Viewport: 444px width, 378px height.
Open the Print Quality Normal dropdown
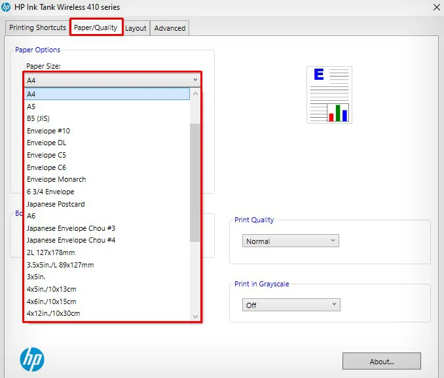pos(291,241)
